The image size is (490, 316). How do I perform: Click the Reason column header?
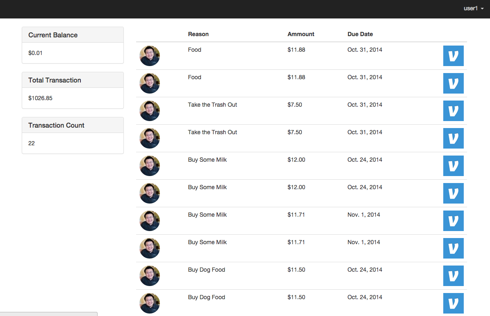point(198,34)
